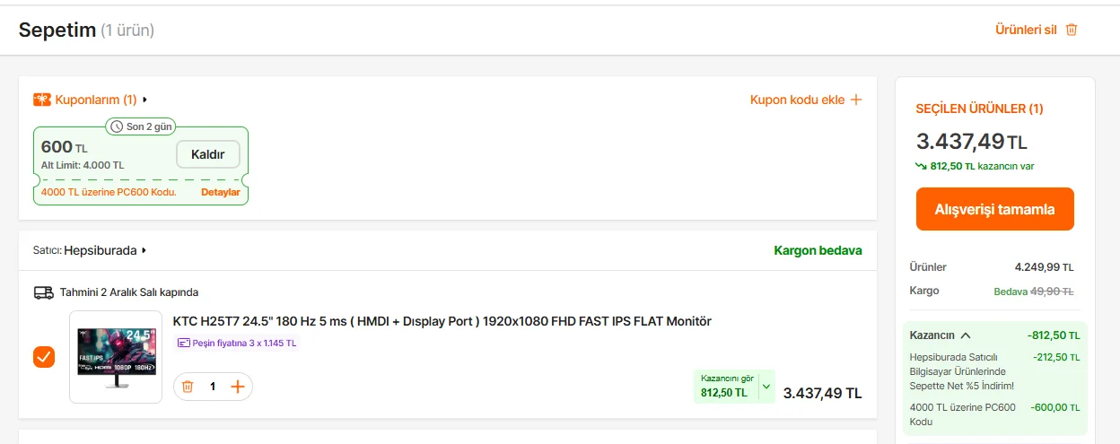Increase product quantity with the plus icon
Viewport: 1120px width, 444px height.
click(238, 387)
